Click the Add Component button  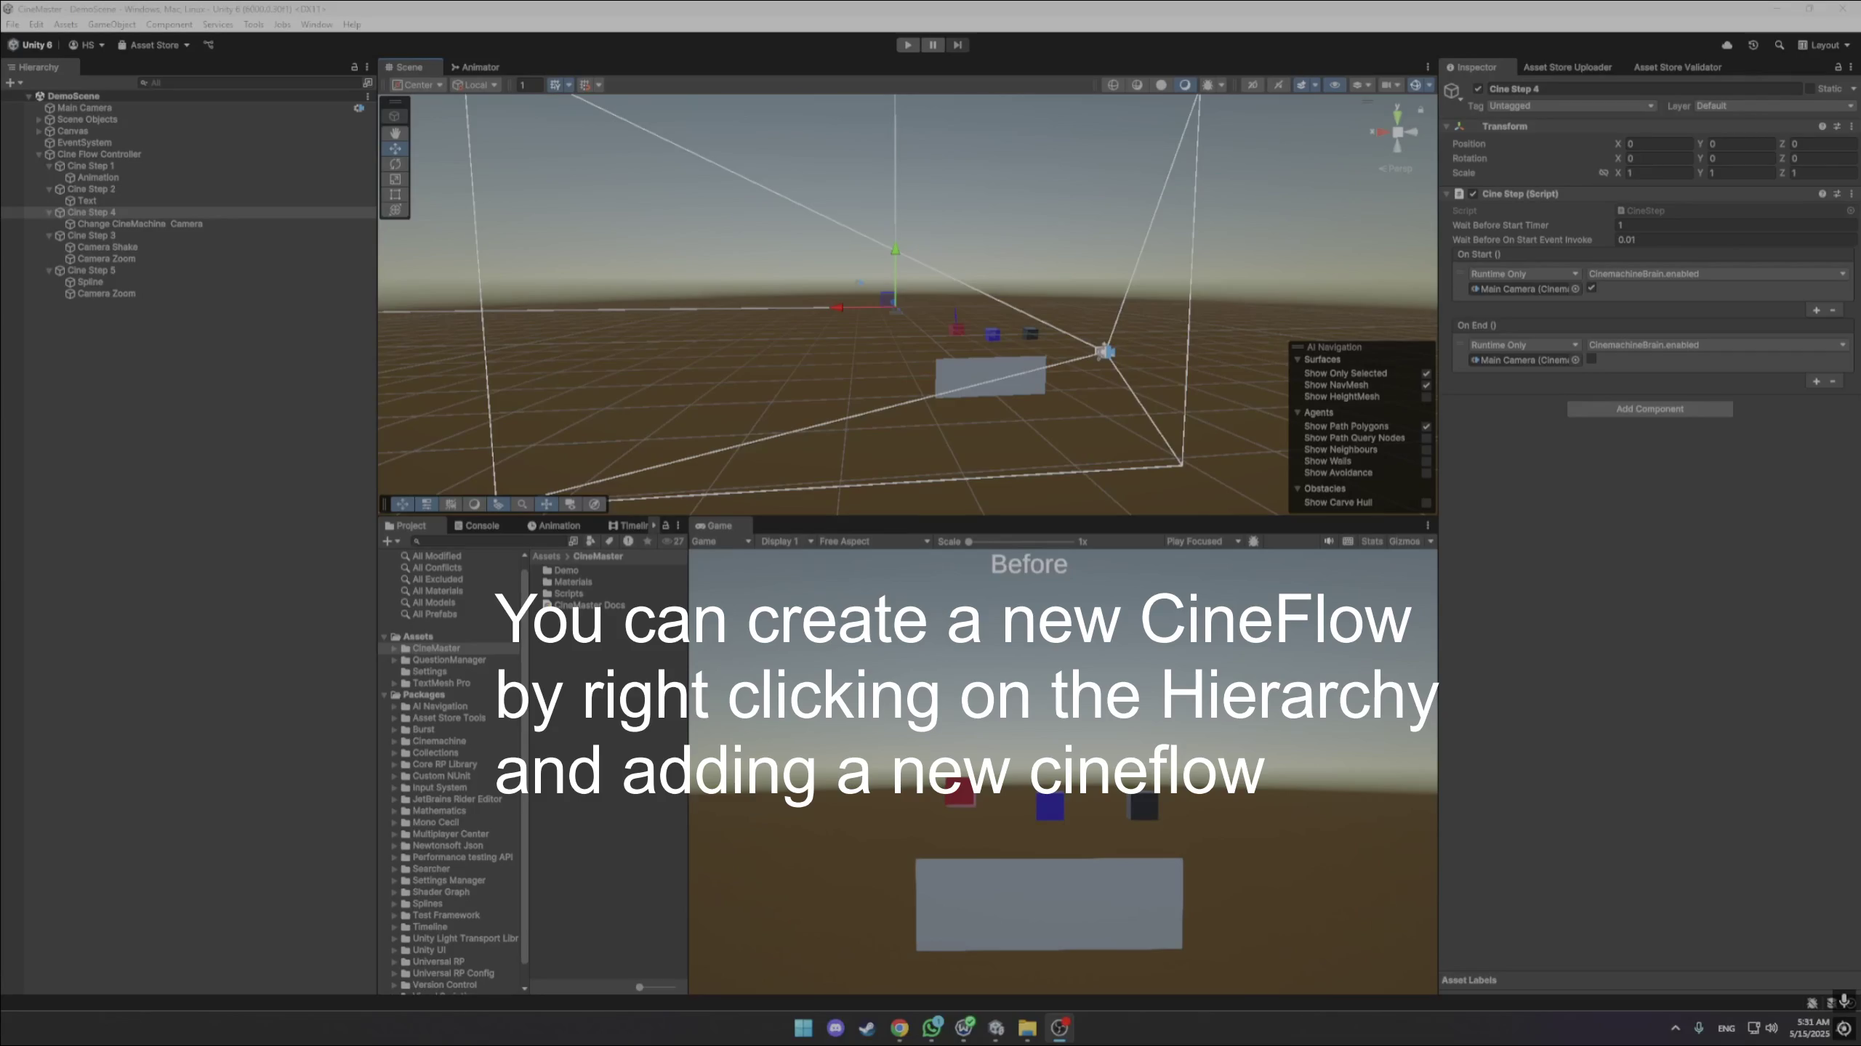point(1649,409)
